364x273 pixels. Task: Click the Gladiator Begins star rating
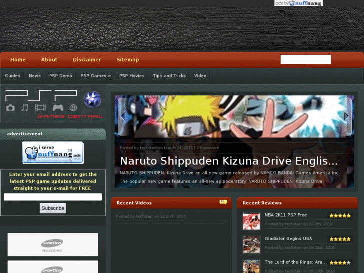(340, 239)
